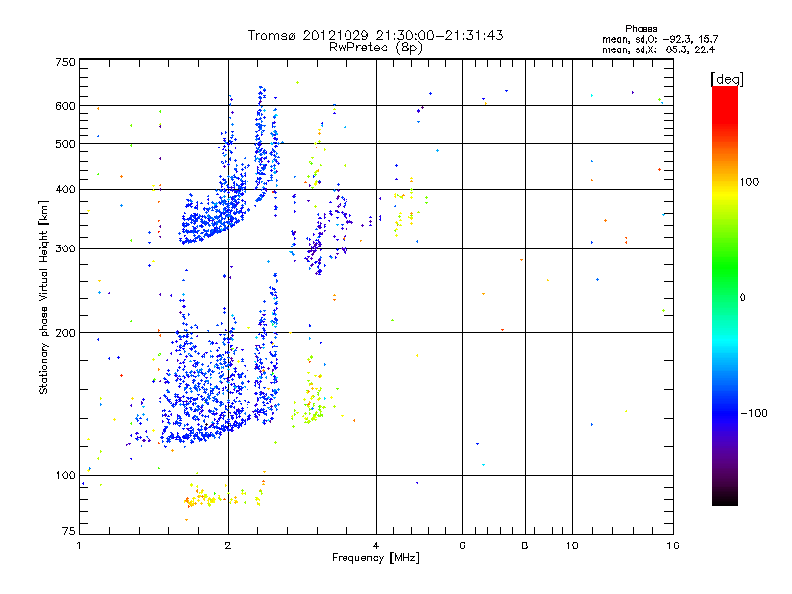
Task: Click the 'Phases' header text
Action: click(x=641, y=29)
